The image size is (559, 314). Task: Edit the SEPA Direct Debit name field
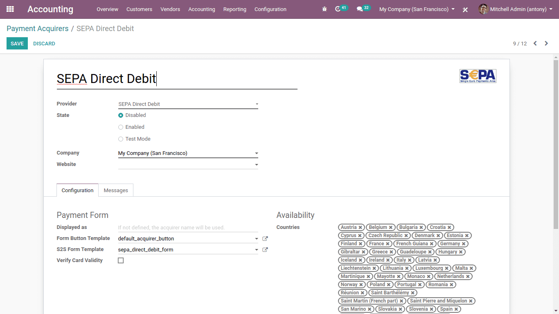(177, 78)
